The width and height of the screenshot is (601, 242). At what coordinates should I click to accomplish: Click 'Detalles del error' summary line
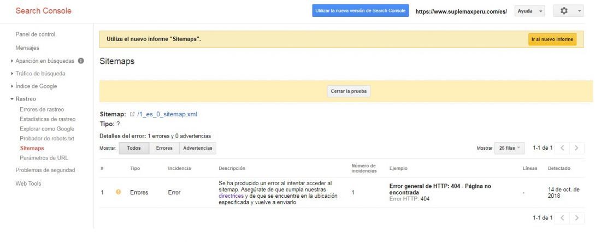[155, 136]
